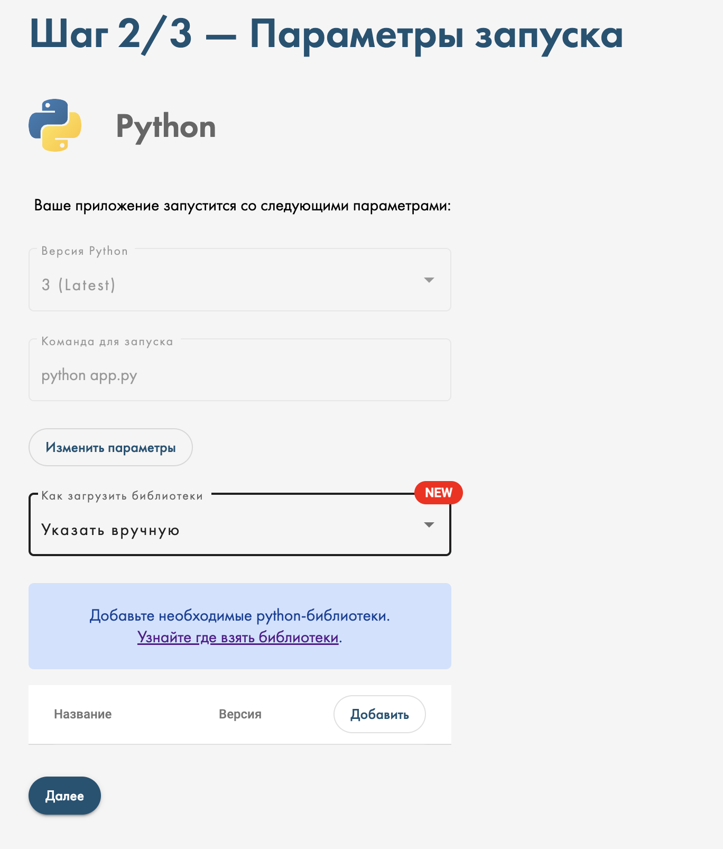Image resolution: width=723 pixels, height=849 pixels.
Task: Click the Python logo icon
Action: [55, 125]
